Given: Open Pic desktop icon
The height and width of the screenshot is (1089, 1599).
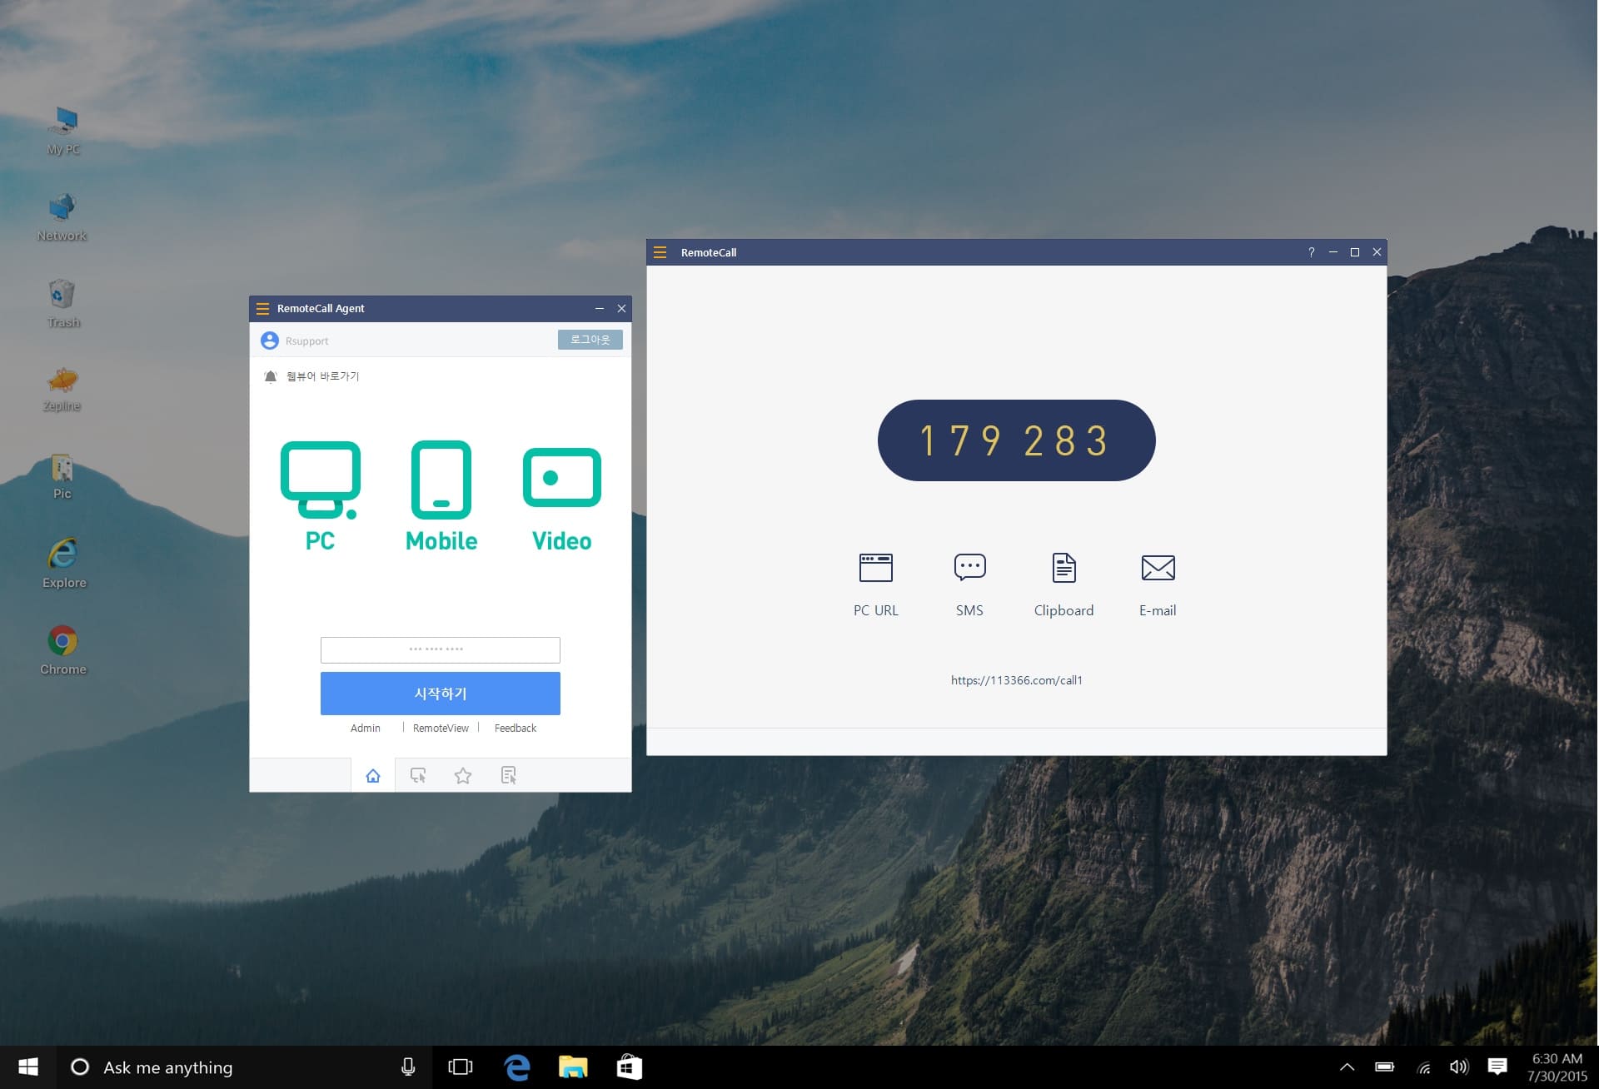Looking at the screenshot, I should coord(62,476).
